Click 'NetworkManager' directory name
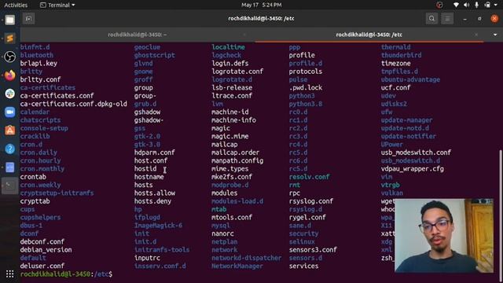 (x=237, y=266)
